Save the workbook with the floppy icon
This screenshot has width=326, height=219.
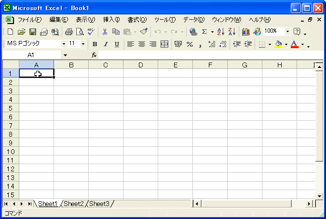point(33,32)
